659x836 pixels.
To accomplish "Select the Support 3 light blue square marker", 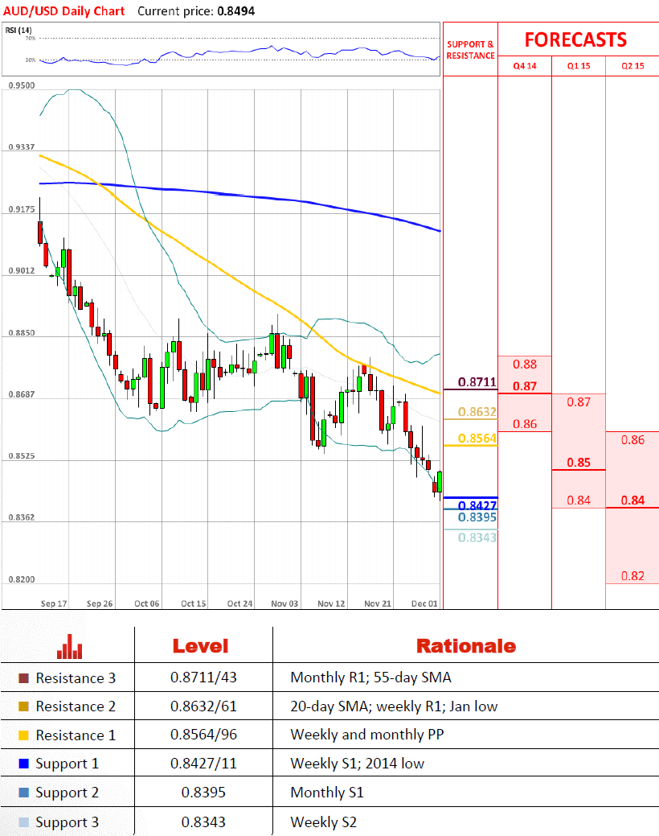I will 23,822.
